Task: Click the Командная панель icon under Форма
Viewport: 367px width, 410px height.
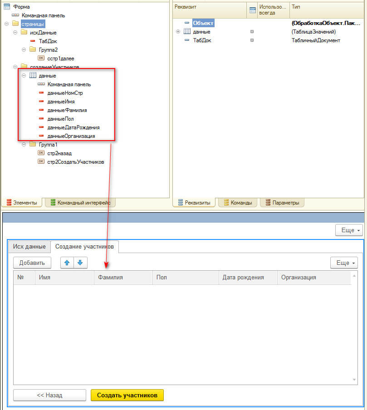Action: tap(15, 15)
